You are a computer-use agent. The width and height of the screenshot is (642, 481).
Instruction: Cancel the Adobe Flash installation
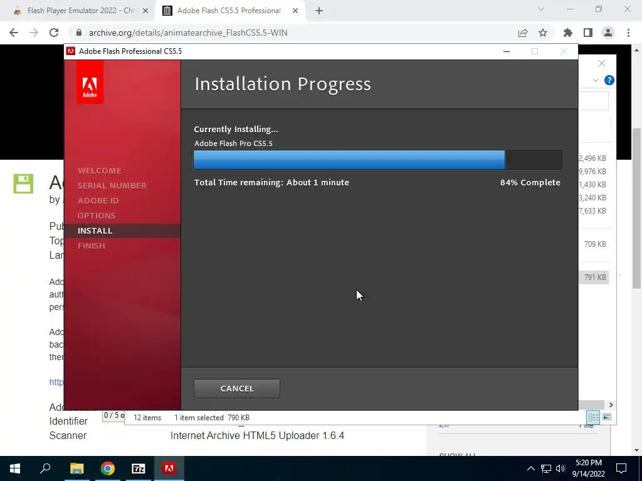pos(236,388)
